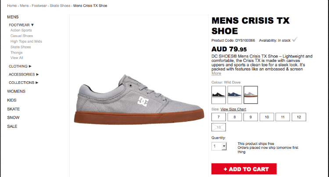Go to Home breadcrumb link
Image resolution: width=329 pixels, height=177 pixels.
click(x=11, y=6)
